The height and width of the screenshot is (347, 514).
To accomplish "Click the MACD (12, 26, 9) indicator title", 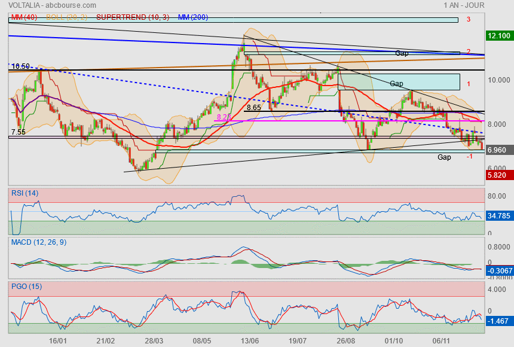I will coord(39,242).
